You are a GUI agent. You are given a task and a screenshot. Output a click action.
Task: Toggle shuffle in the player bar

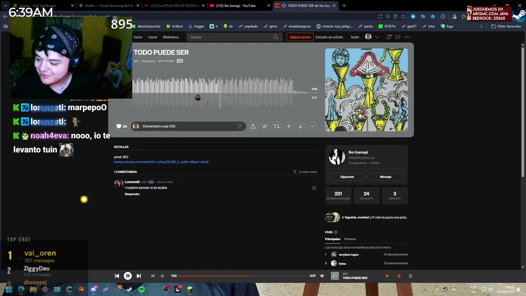click(x=152, y=276)
